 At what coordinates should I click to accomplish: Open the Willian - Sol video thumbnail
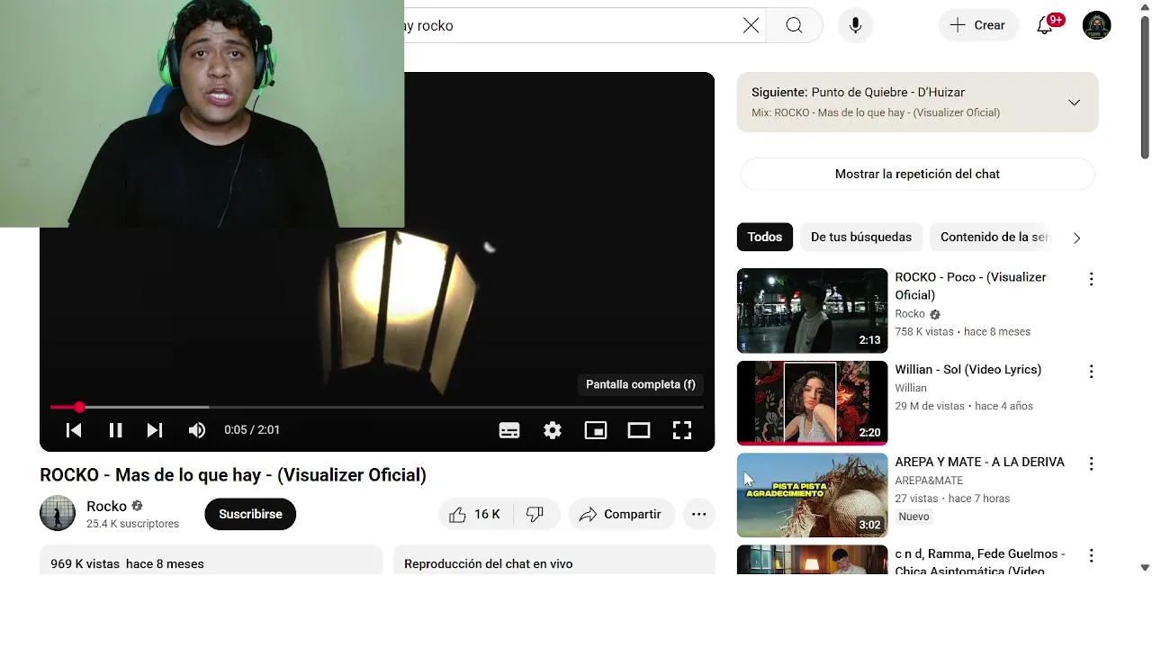click(x=812, y=403)
